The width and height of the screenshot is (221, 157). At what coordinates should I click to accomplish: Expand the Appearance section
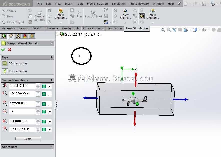(52, 147)
